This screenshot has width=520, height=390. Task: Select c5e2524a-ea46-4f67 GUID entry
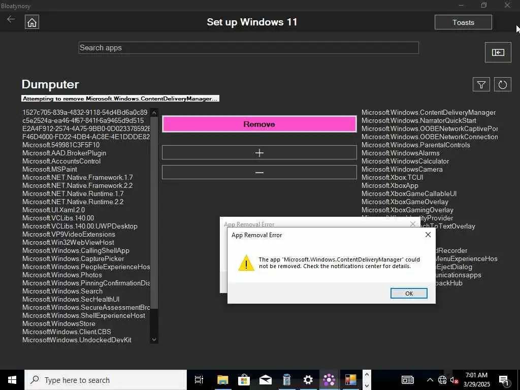click(83, 120)
